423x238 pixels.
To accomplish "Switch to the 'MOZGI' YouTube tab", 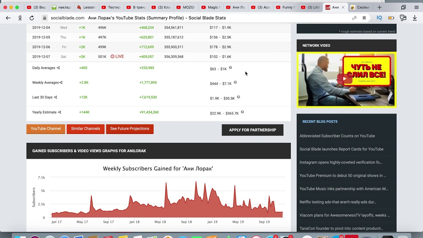I will tap(186, 7).
